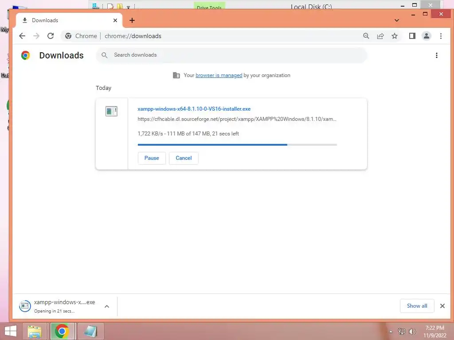Close the Downloads tab

coord(115,20)
